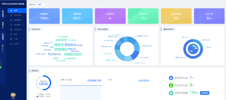
Task: Open the 知识库 icon in sidebar
Action: click(x=11, y=44)
